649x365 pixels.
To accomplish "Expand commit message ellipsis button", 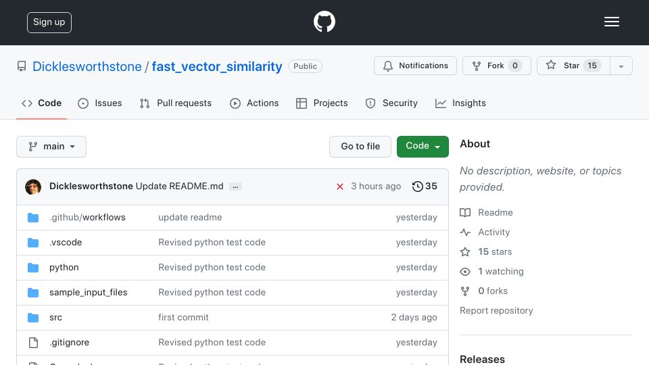I will pyautogui.click(x=235, y=187).
